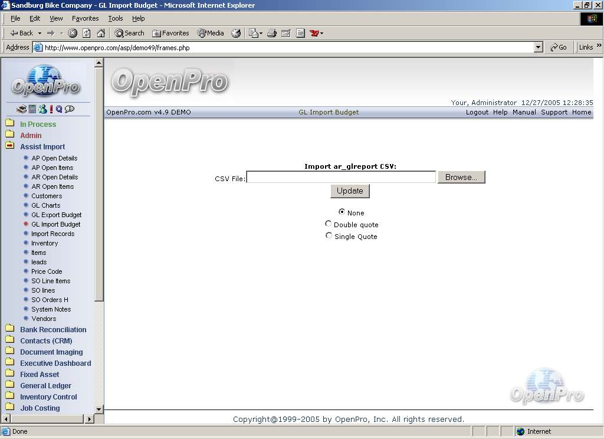This screenshot has height=439, width=604.
Task: Click the CSV File text field
Action: (x=341, y=177)
